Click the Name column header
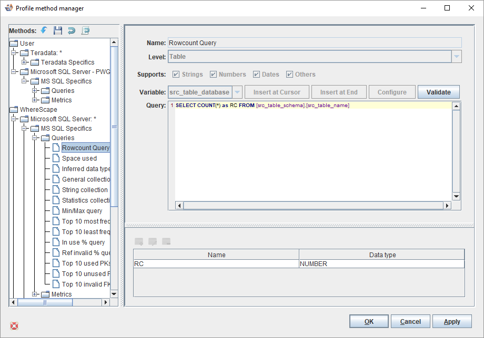Image resolution: width=484 pixels, height=338 pixels. pyautogui.click(x=216, y=255)
